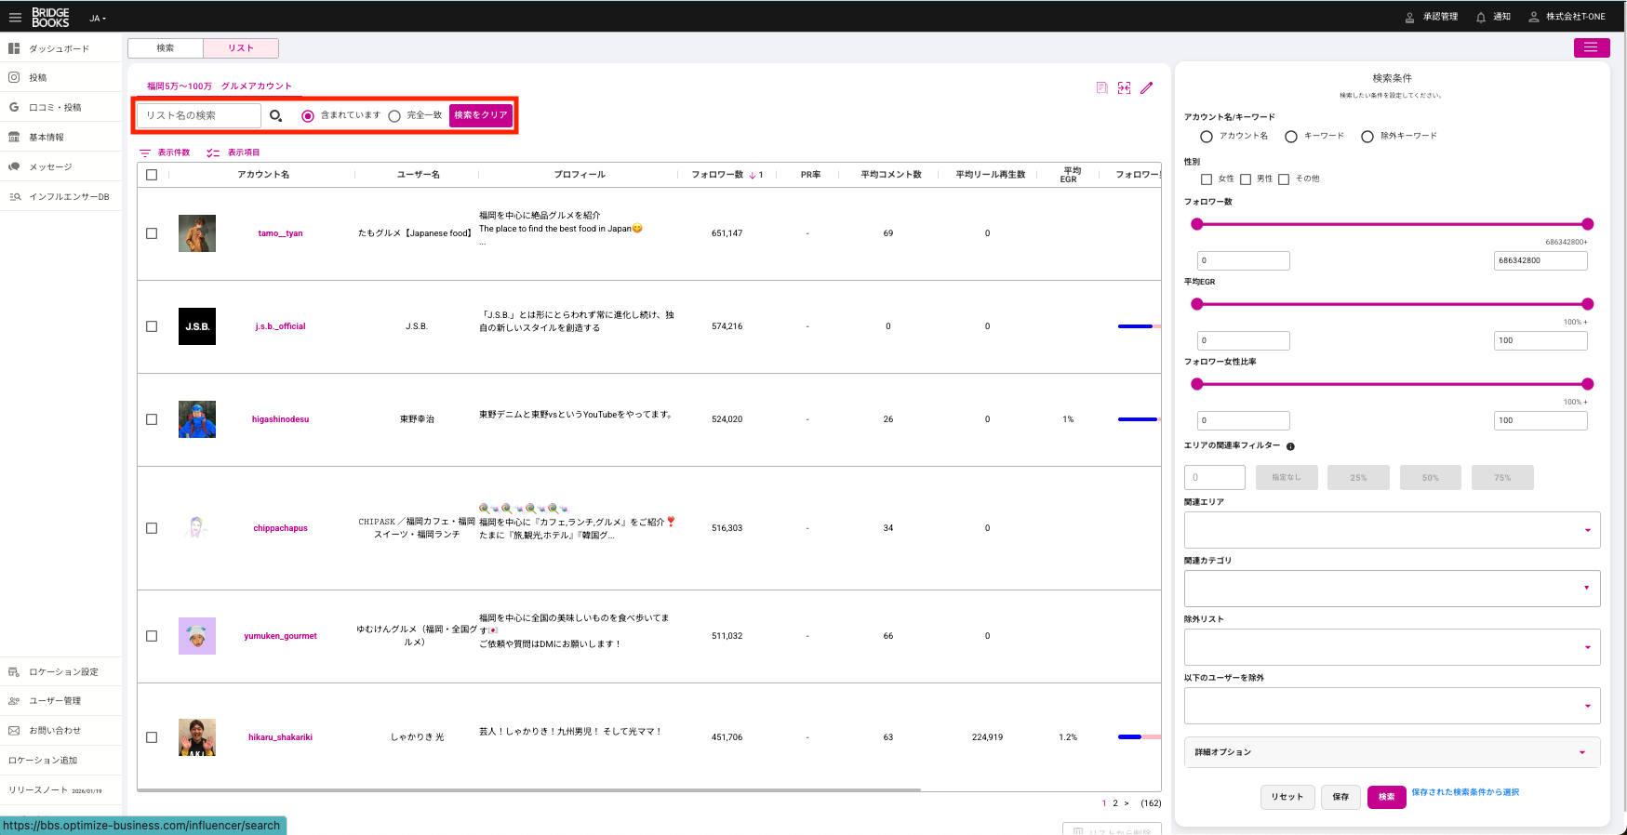This screenshot has height=835, width=1627.
Task: Click the リスト名の検索 input field
Action: 199,115
